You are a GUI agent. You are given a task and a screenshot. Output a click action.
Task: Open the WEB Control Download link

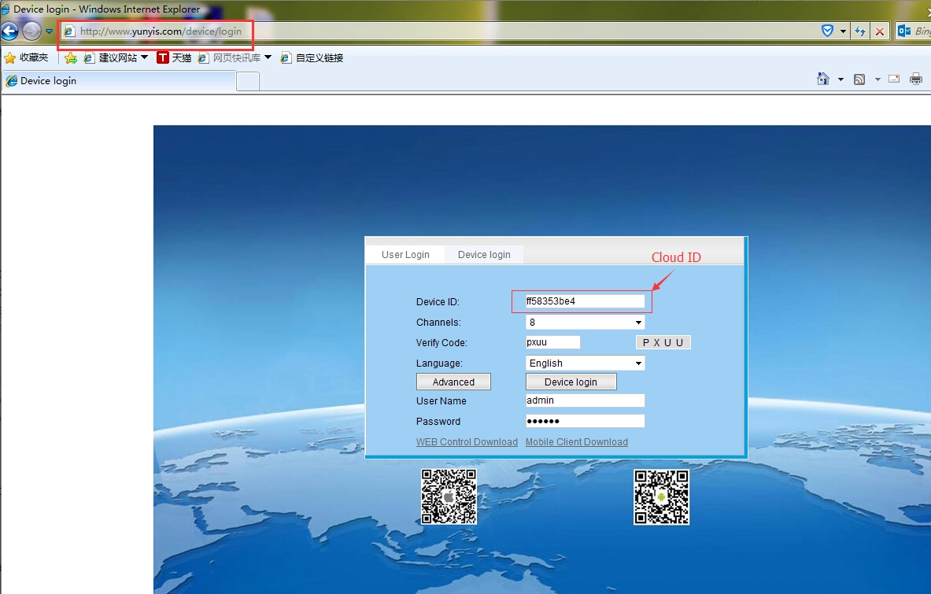pyautogui.click(x=467, y=442)
